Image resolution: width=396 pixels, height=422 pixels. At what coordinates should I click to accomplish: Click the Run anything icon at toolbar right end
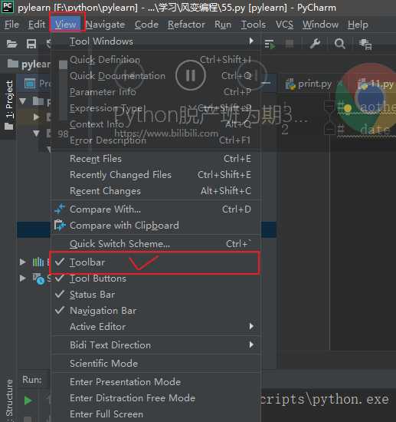365,44
